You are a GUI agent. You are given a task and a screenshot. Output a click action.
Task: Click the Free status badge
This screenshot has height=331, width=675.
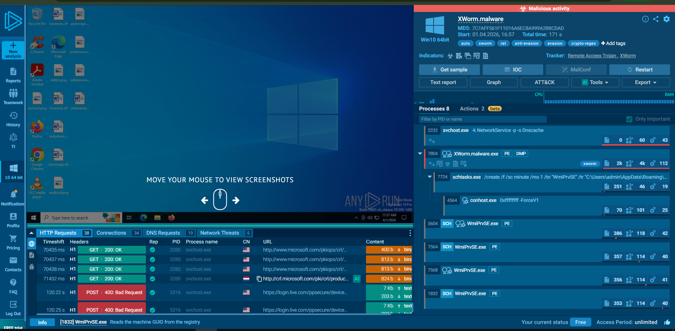click(x=580, y=322)
